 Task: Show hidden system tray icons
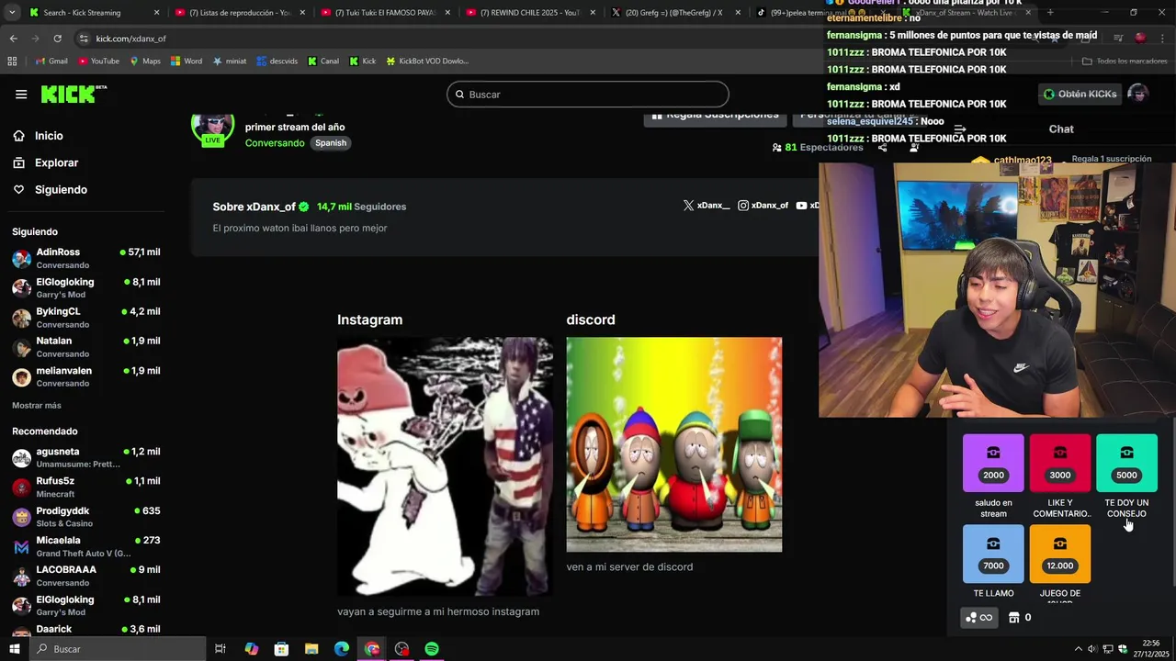click(x=1078, y=649)
